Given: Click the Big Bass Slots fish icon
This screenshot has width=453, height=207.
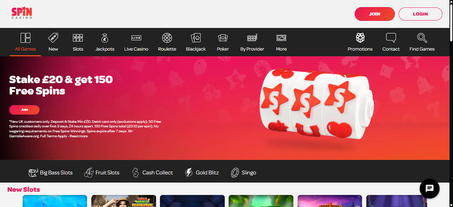Looking at the screenshot, I should (x=33, y=172).
